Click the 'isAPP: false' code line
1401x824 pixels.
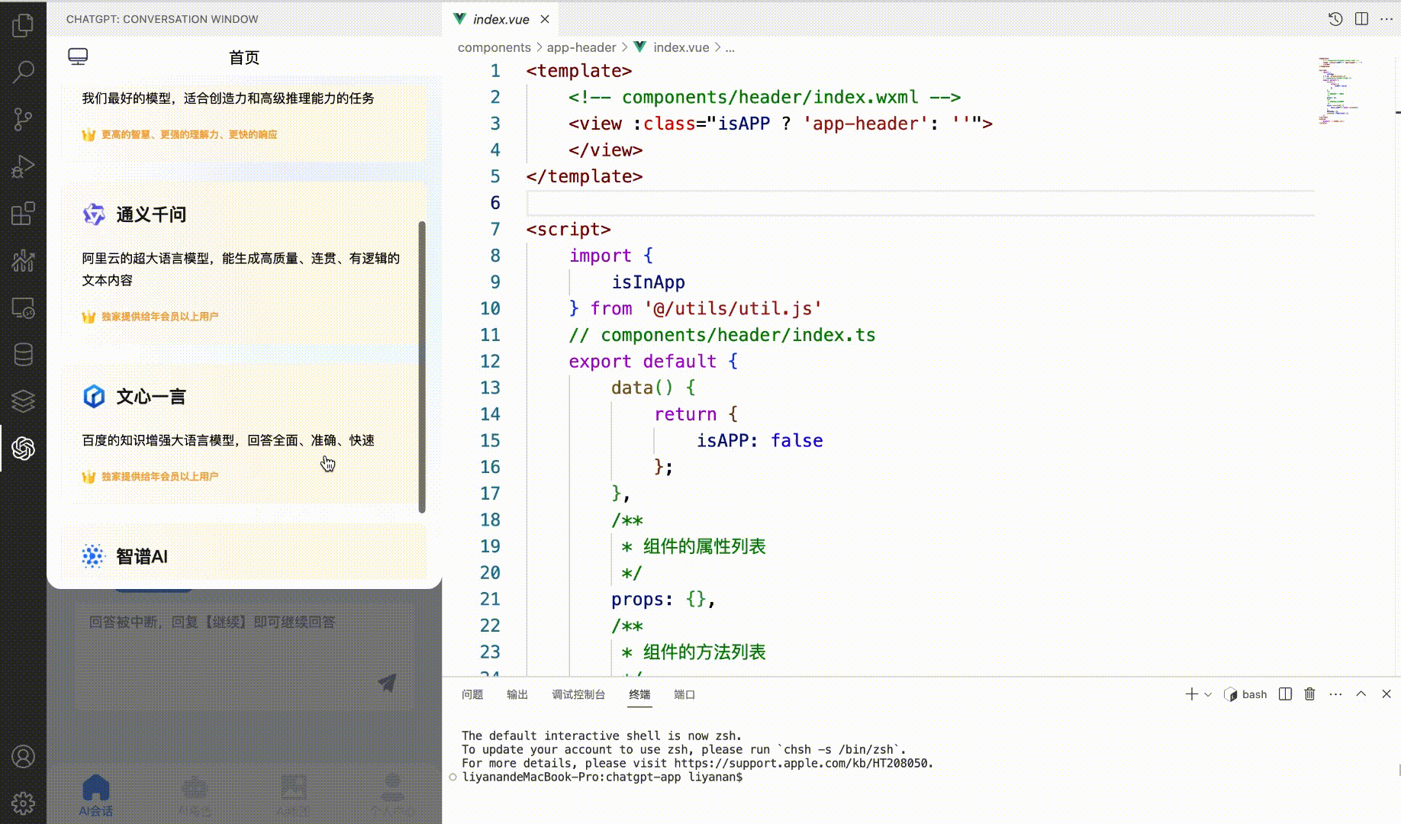(x=759, y=440)
